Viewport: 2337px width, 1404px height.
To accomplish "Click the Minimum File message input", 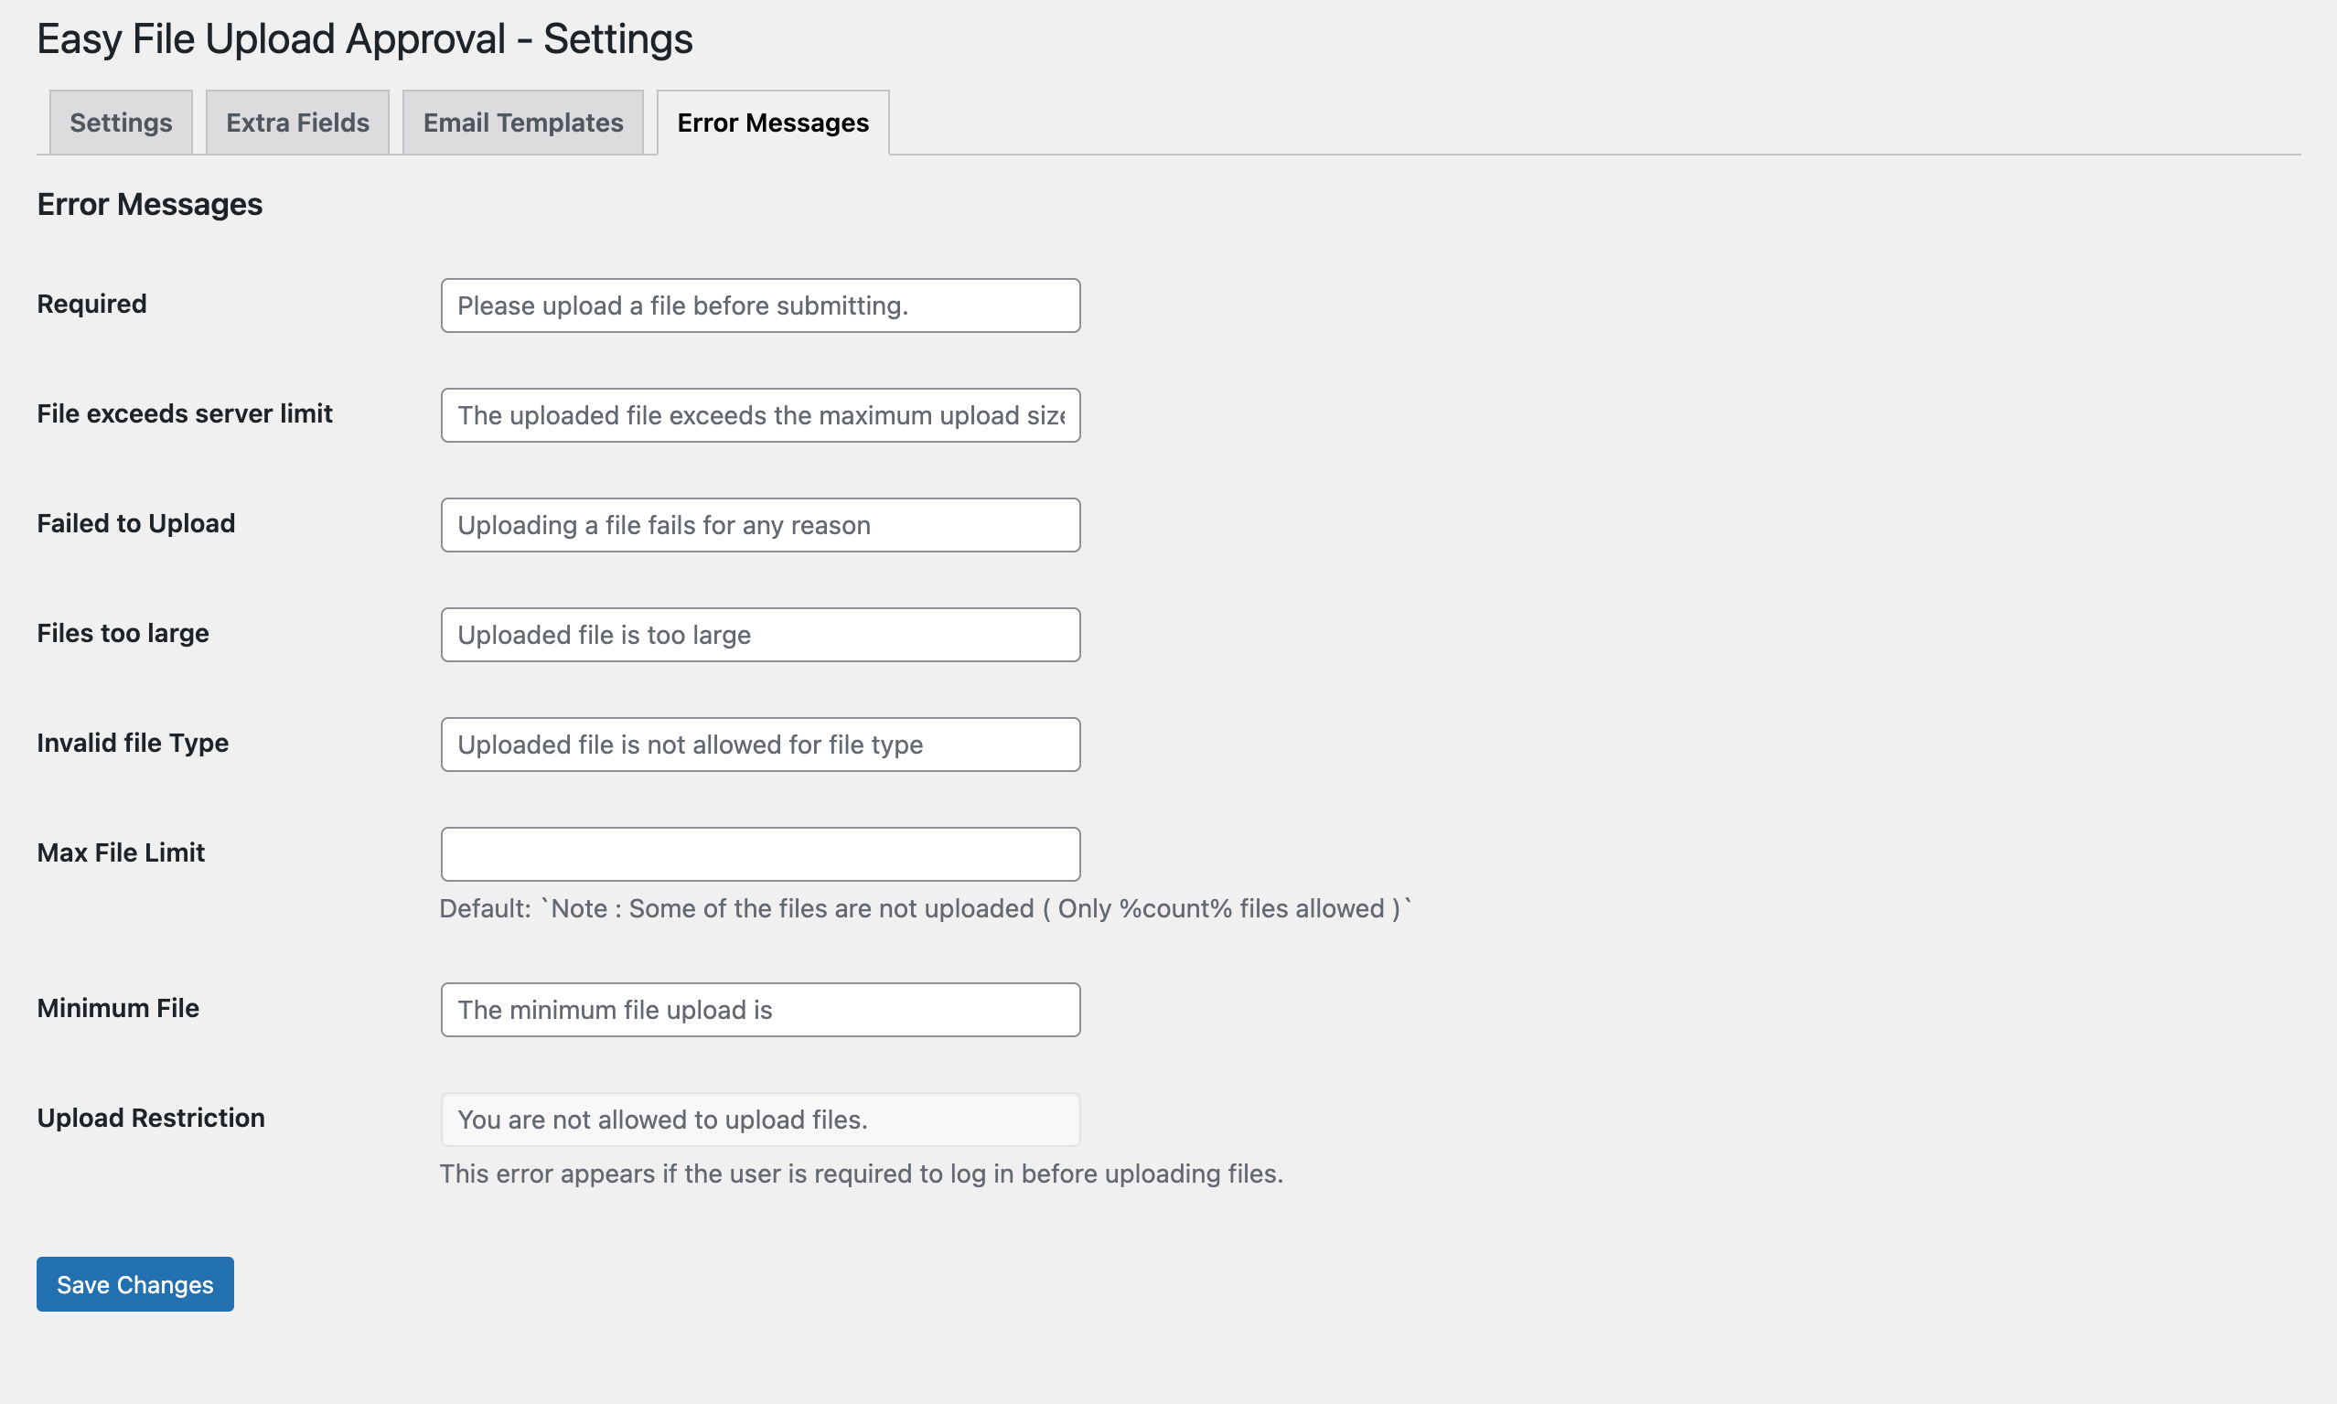I will click(x=759, y=1009).
